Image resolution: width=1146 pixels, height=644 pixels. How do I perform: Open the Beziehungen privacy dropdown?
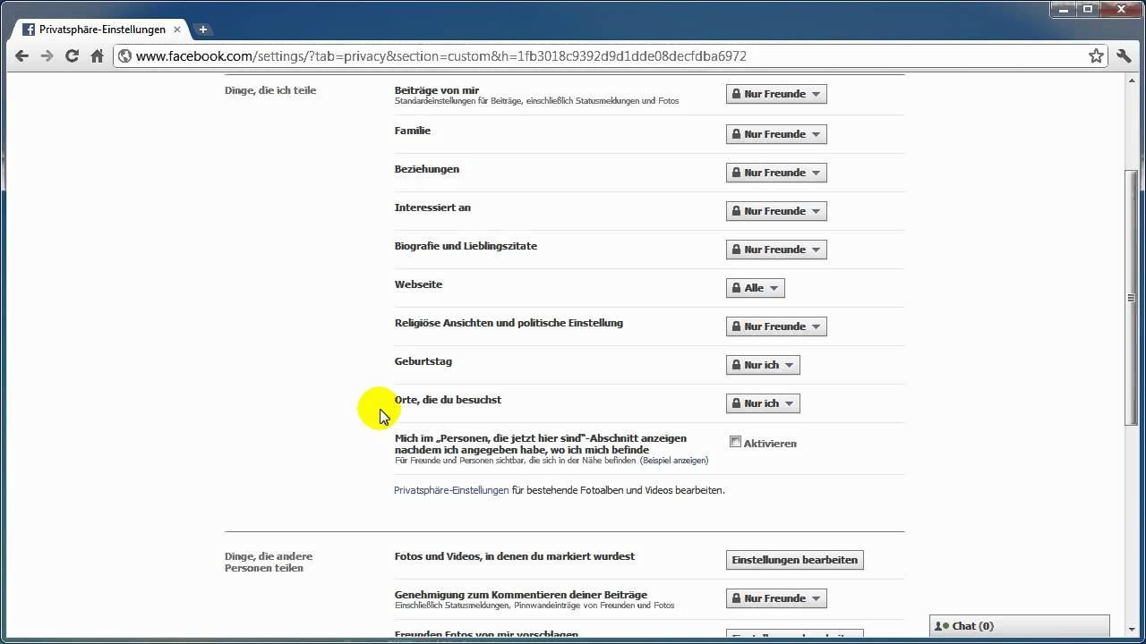776,173
